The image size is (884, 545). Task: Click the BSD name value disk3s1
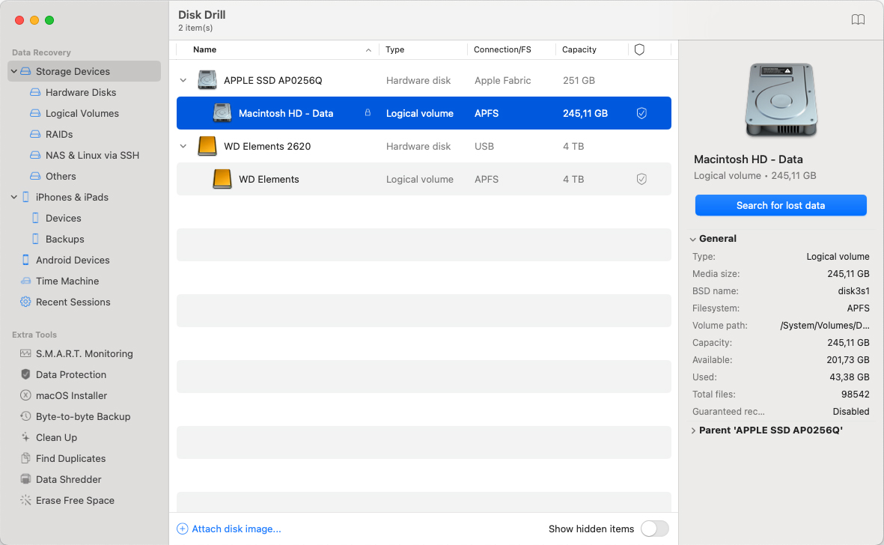(x=853, y=290)
